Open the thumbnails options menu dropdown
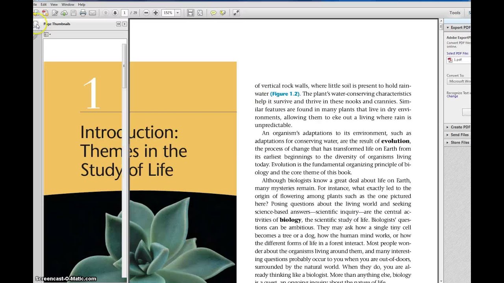The width and height of the screenshot is (504, 283). [47, 35]
